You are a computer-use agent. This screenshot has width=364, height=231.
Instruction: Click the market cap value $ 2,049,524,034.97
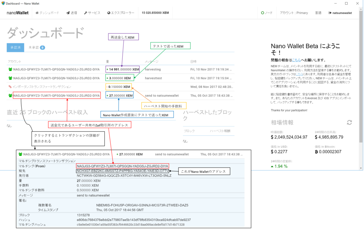pos(289,137)
